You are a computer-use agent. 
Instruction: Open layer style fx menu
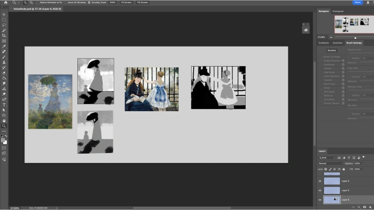359,207
